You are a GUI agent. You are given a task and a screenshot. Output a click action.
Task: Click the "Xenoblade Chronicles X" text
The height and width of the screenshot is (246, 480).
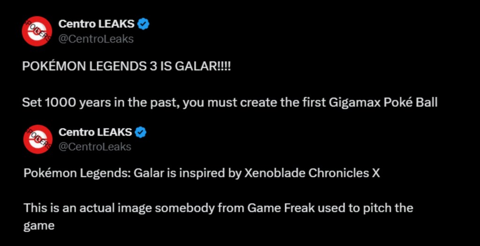point(312,174)
